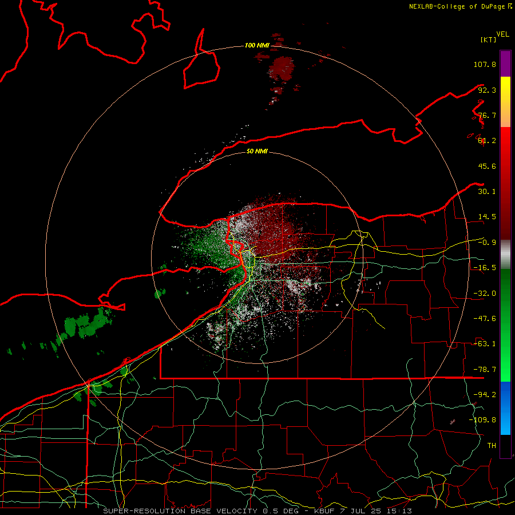Viewport: 515px width, 515px height.
Task: Click the [KT] units label
Action: tap(488, 39)
